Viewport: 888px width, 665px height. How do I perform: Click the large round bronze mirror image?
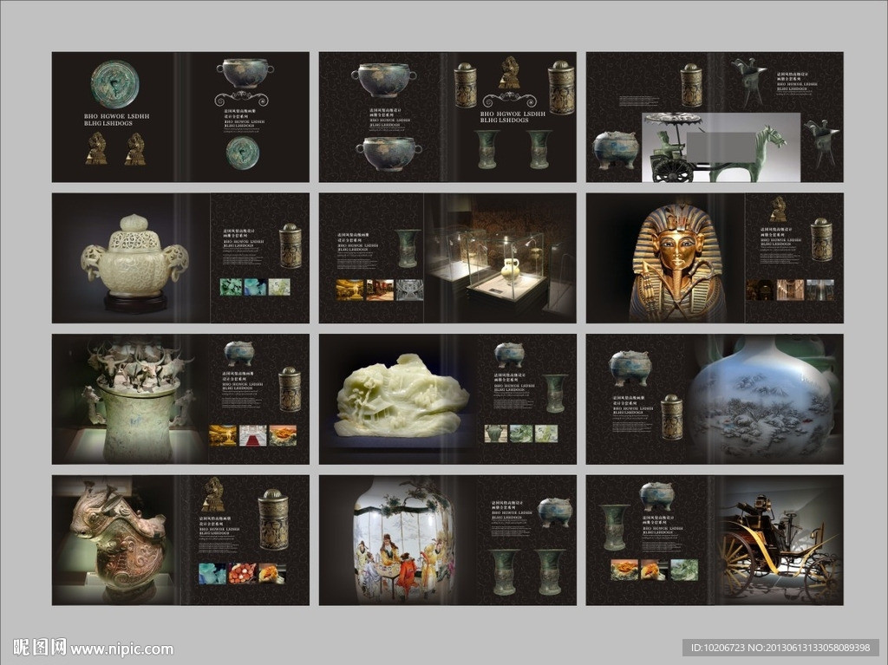[x=114, y=84]
